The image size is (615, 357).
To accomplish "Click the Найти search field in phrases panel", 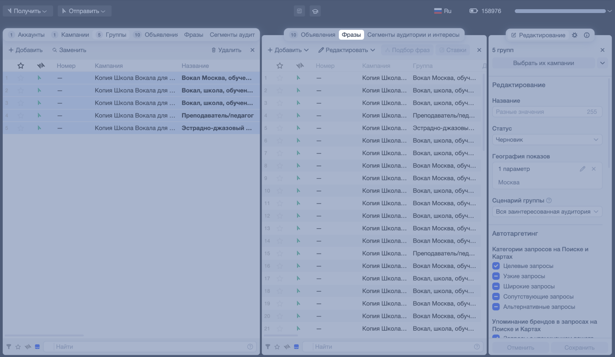I will click(393, 347).
